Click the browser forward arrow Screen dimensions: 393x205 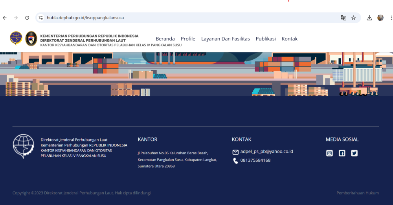(16, 18)
